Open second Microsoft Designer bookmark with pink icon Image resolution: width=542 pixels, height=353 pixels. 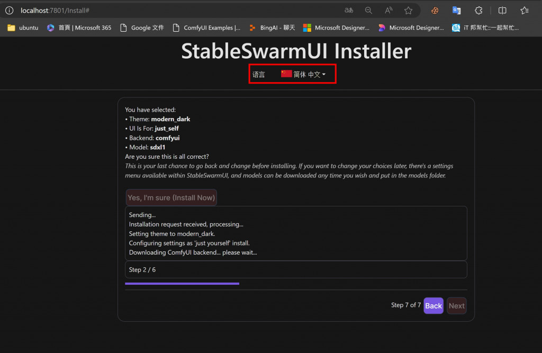(x=411, y=28)
